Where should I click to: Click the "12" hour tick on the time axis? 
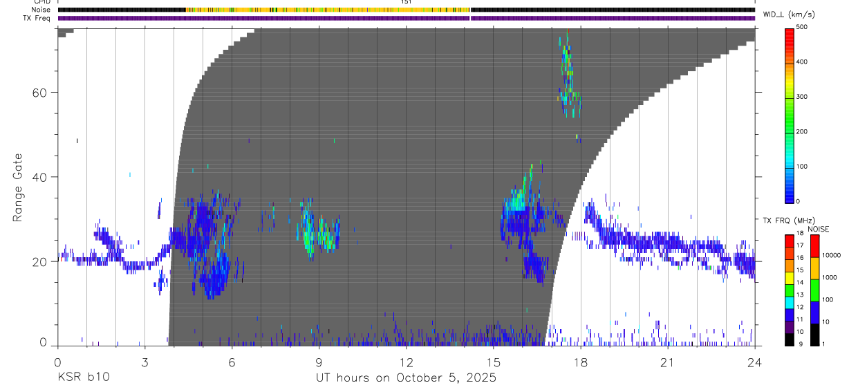(x=406, y=362)
